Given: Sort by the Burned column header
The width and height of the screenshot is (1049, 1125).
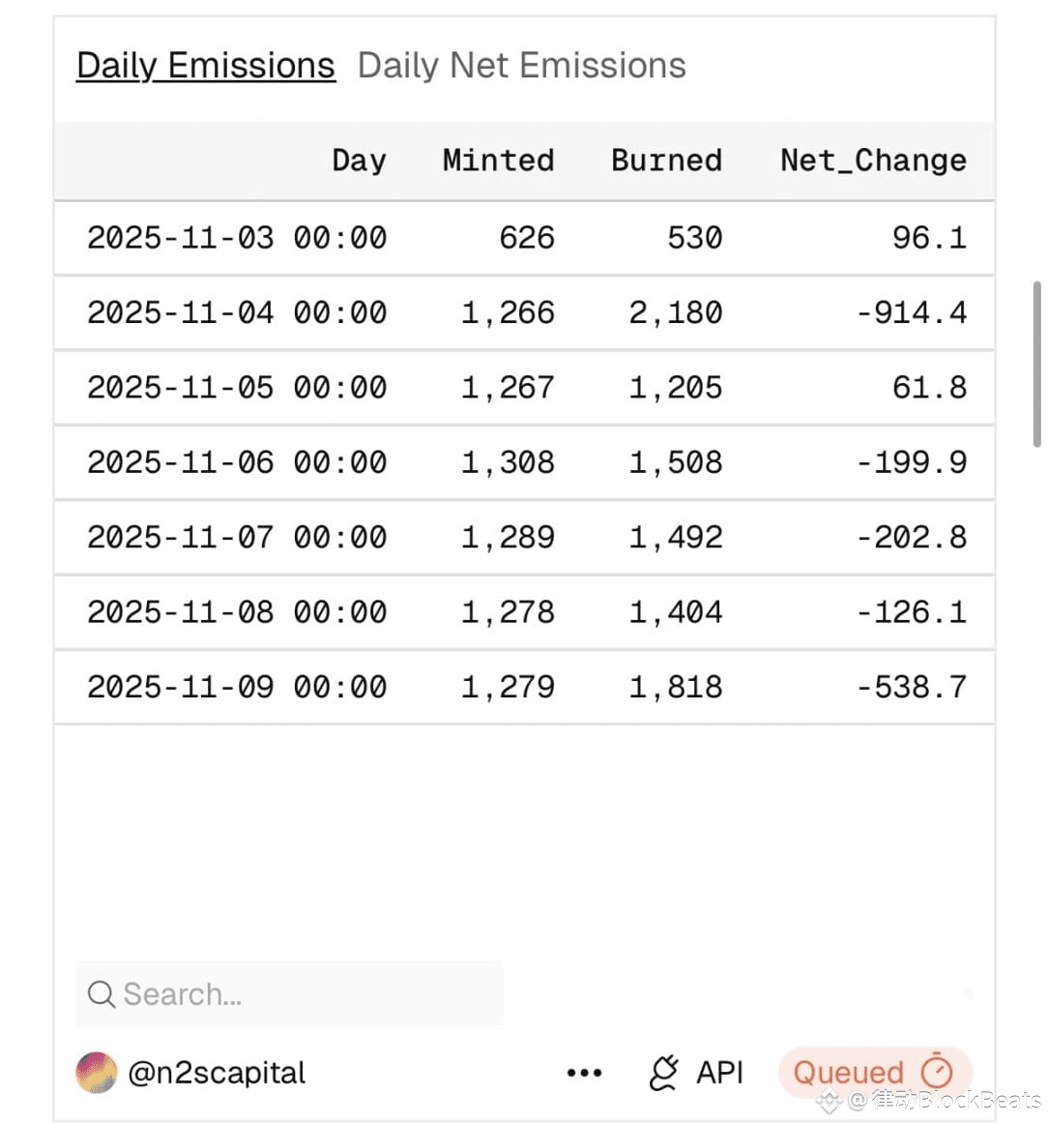Looking at the screenshot, I should click(x=666, y=161).
